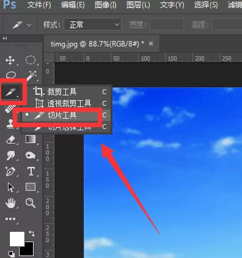Reset default foreground and background colors

coord(12,254)
